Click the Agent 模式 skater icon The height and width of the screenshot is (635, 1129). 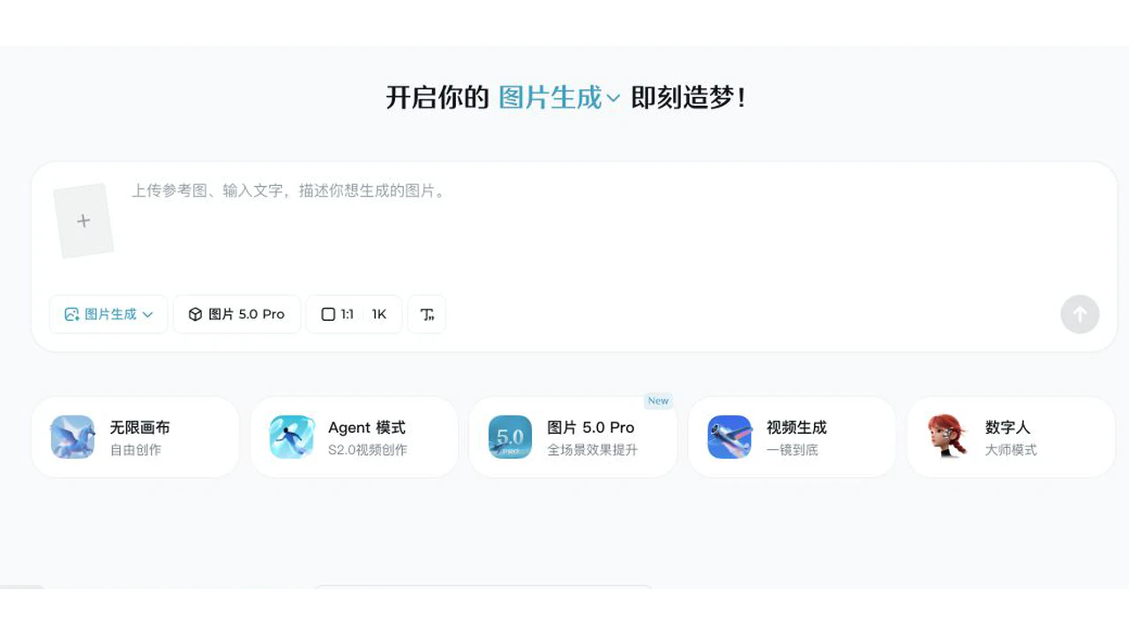click(292, 437)
